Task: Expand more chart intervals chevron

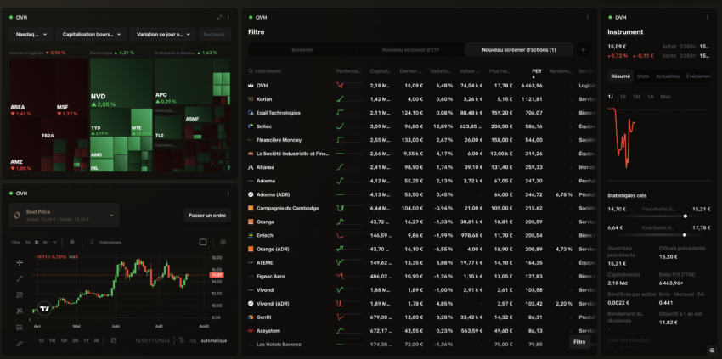Action: point(55,242)
